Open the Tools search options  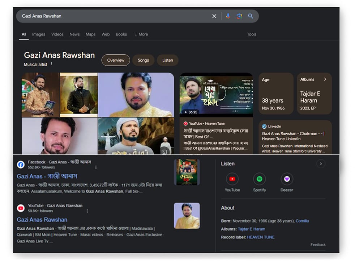click(x=252, y=34)
